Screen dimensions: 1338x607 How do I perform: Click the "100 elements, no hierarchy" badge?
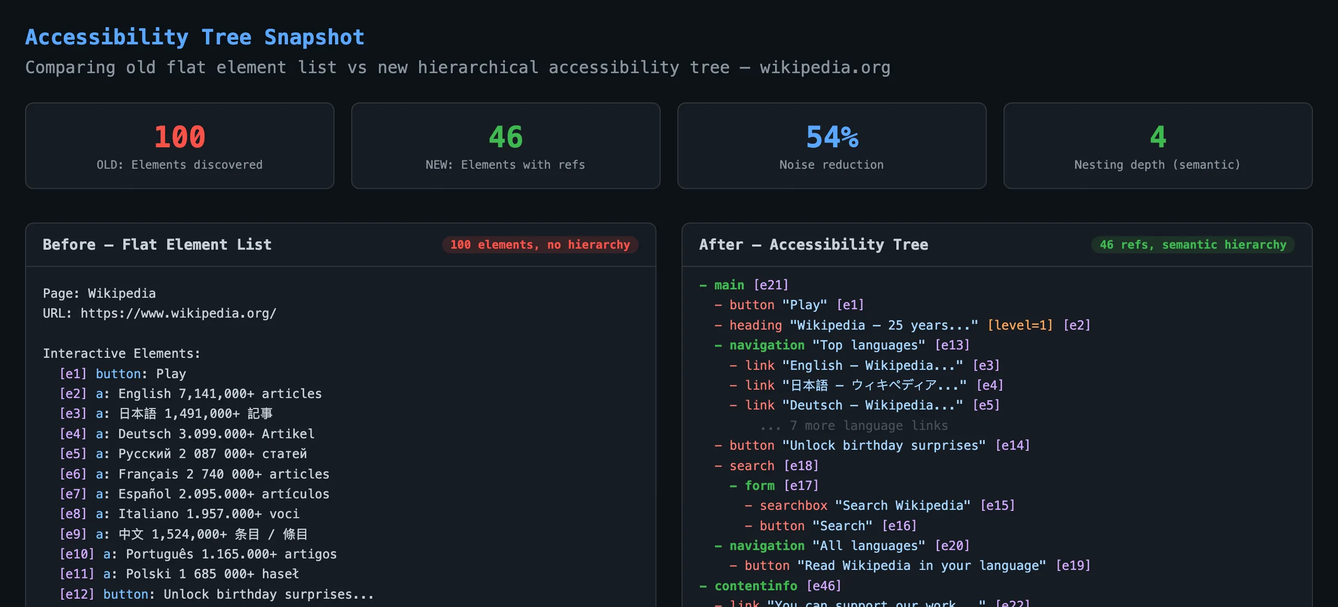coord(540,245)
